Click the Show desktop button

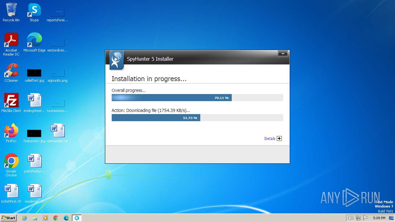tap(391, 218)
